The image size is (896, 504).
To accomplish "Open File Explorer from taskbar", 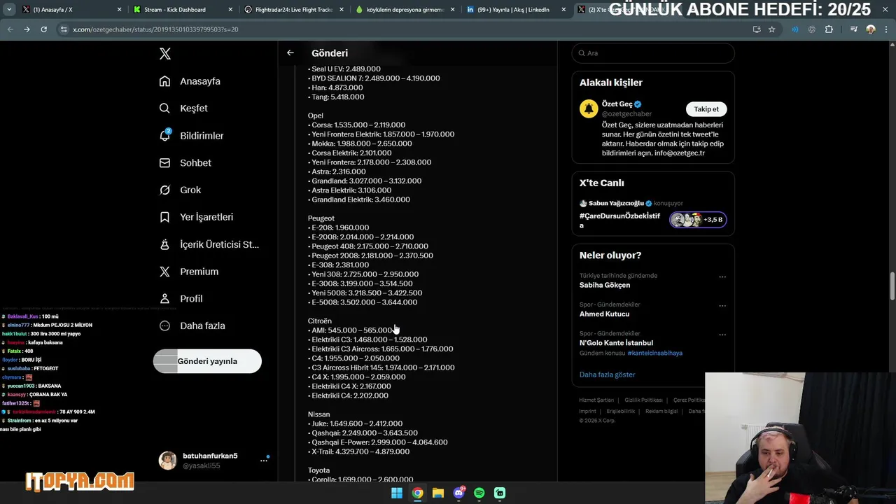I will [438, 493].
